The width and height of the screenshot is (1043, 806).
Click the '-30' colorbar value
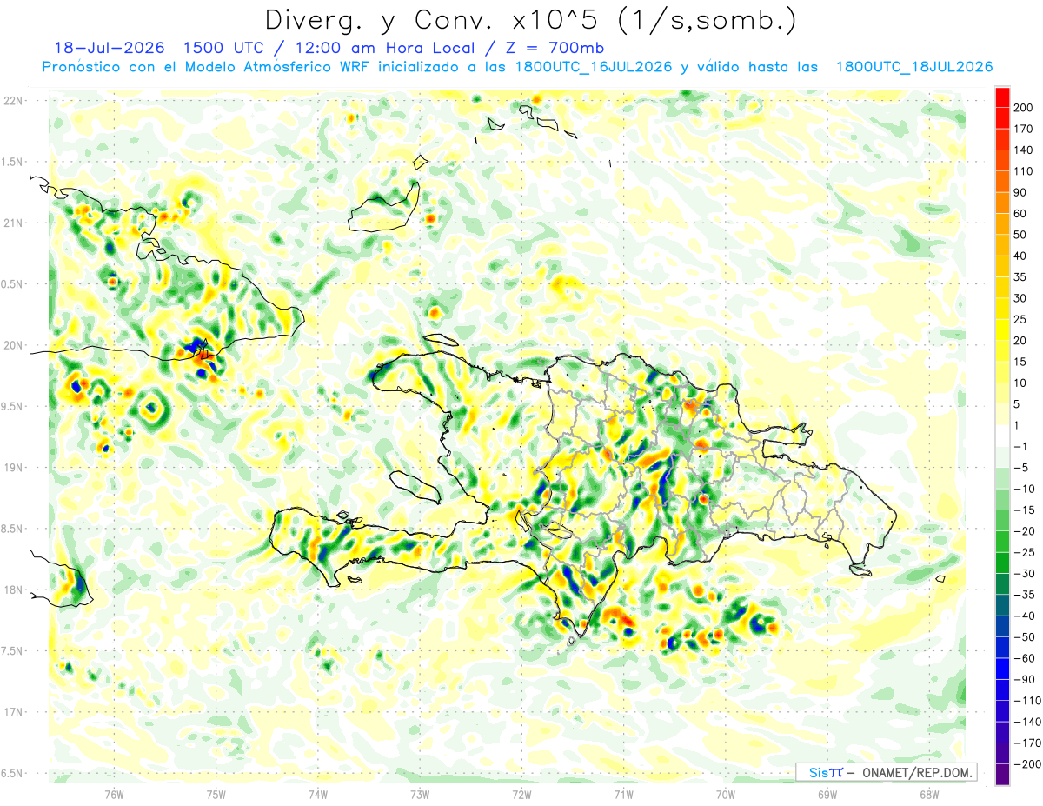click(x=1023, y=573)
